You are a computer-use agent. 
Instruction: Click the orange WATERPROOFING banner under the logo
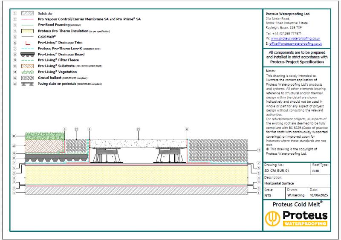305,223
